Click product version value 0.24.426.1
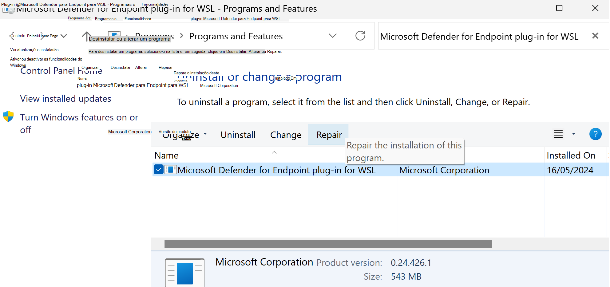The height and width of the screenshot is (287, 610). point(411,263)
